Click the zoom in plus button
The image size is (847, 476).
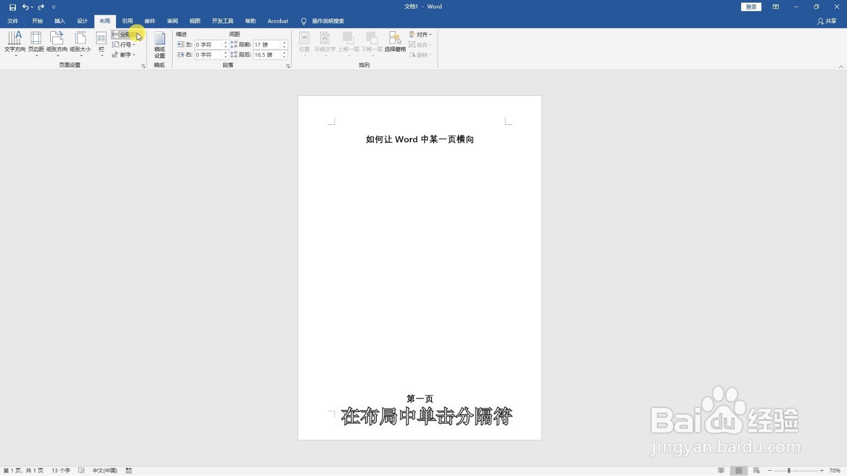coord(822,471)
